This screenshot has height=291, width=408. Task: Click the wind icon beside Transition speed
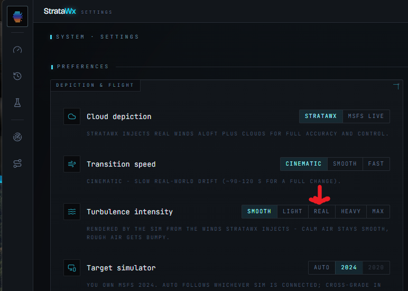click(x=72, y=164)
